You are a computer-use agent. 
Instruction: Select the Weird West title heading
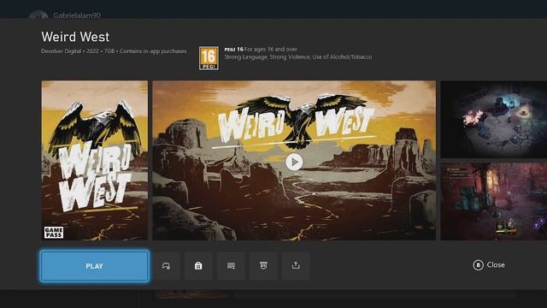tap(75, 37)
